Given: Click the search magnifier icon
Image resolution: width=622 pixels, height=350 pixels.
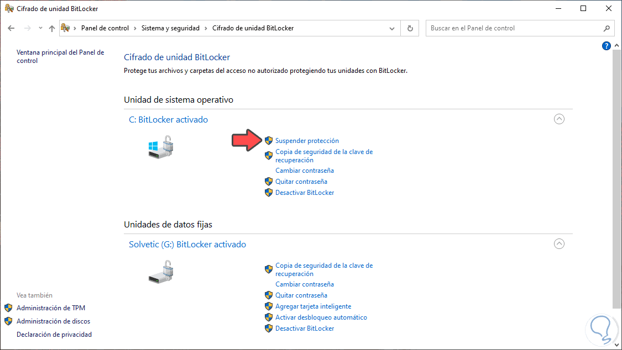Looking at the screenshot, I should (x=607, y=28).
